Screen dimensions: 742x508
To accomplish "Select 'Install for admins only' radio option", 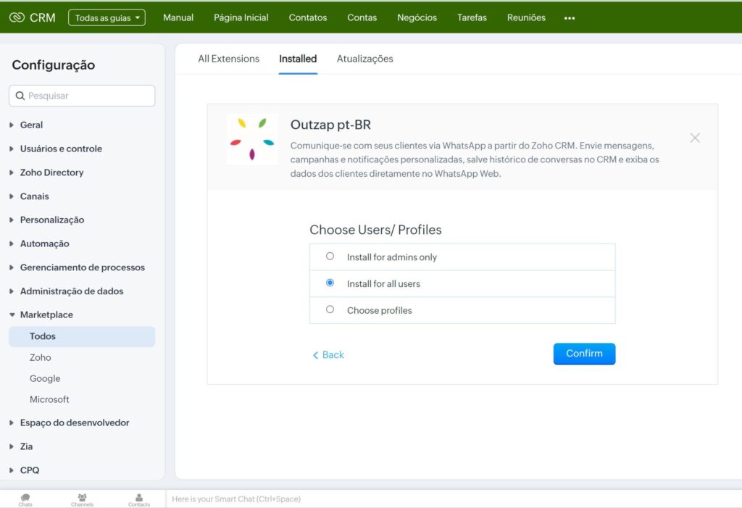I will click(330, 256).
